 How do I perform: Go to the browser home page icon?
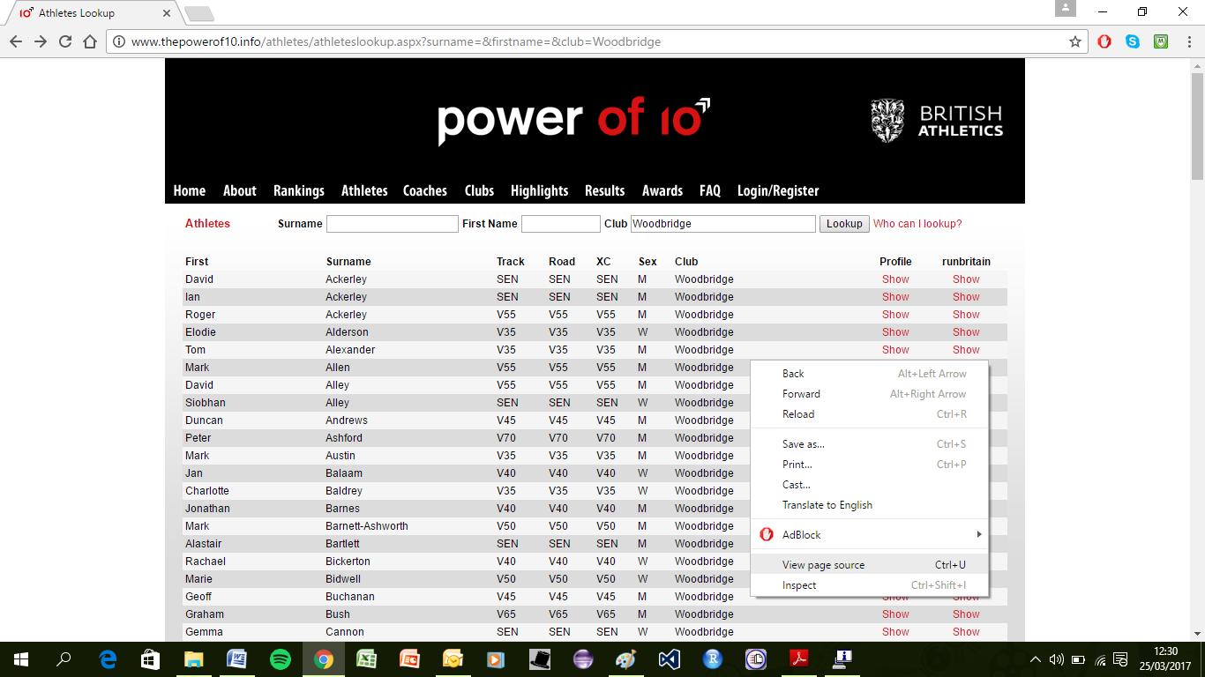89,41
